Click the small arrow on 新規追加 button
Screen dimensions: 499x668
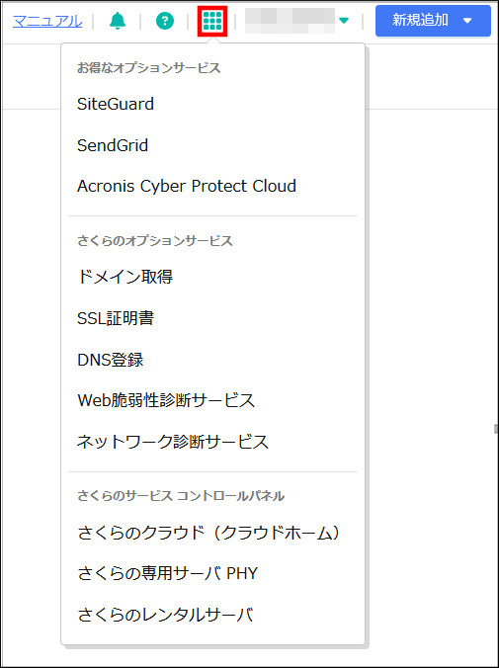click(467, 21)
